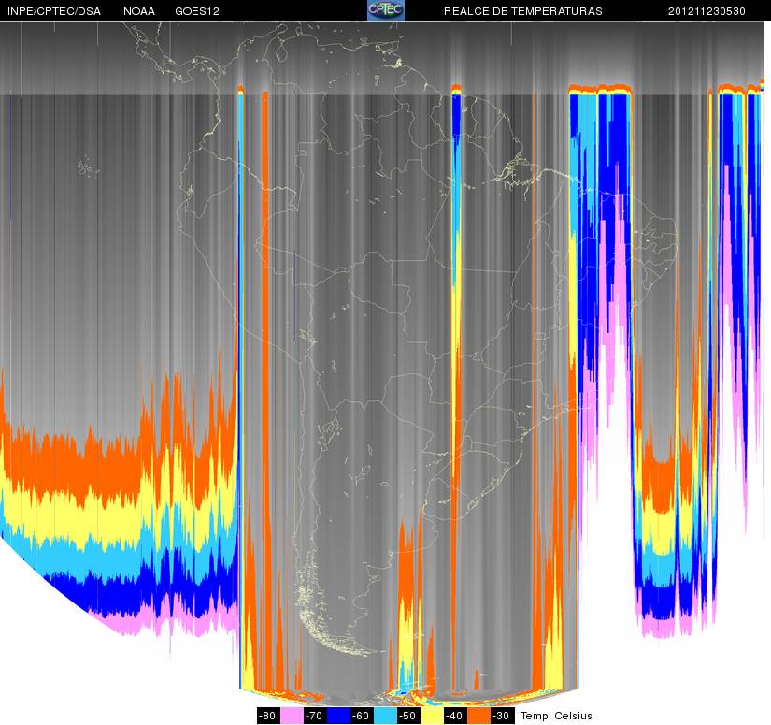Click the timestamp 201211230530
This screenshot has width=771, height=725.
pos(707,11)
